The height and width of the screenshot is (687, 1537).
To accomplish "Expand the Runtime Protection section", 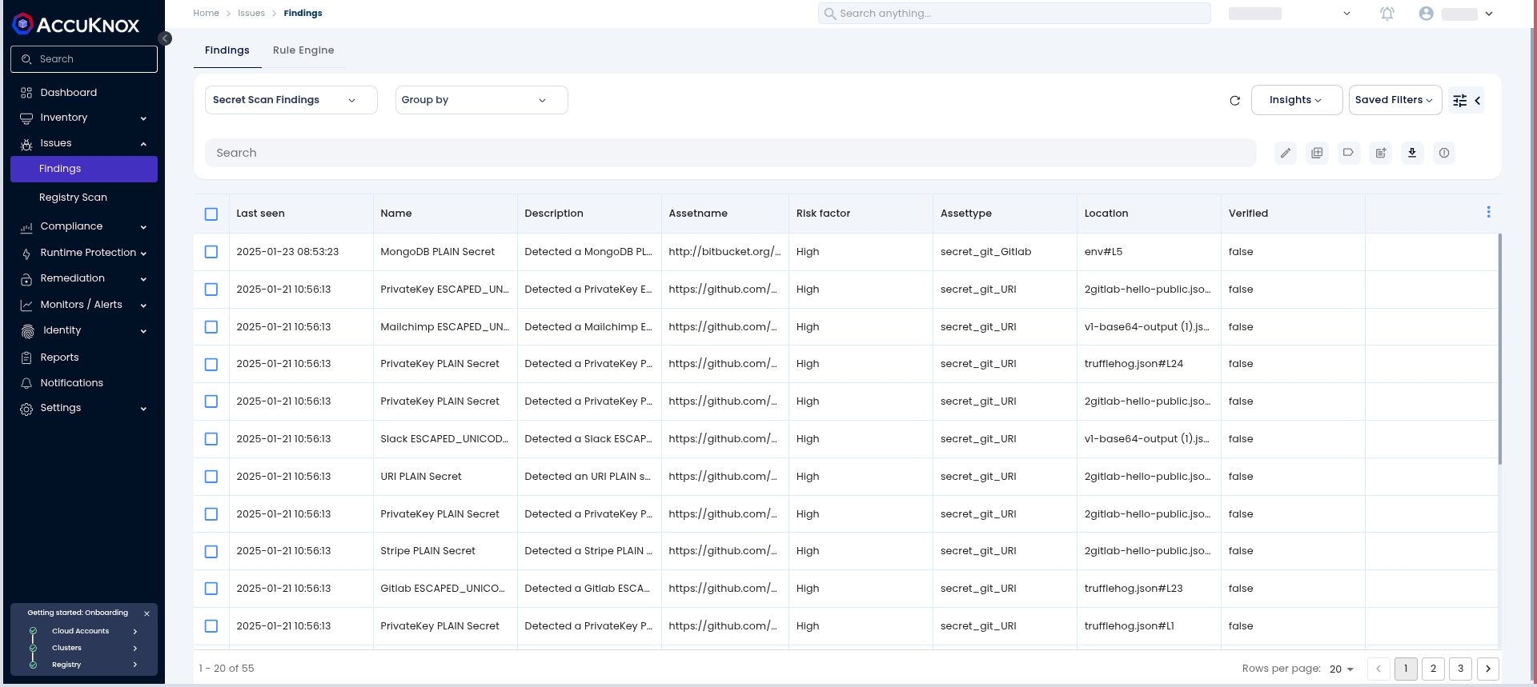I will [x=84, y=253].
